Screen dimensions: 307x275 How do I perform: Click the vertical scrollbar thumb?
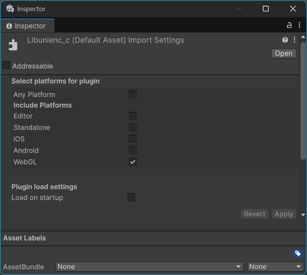point(303,101)
